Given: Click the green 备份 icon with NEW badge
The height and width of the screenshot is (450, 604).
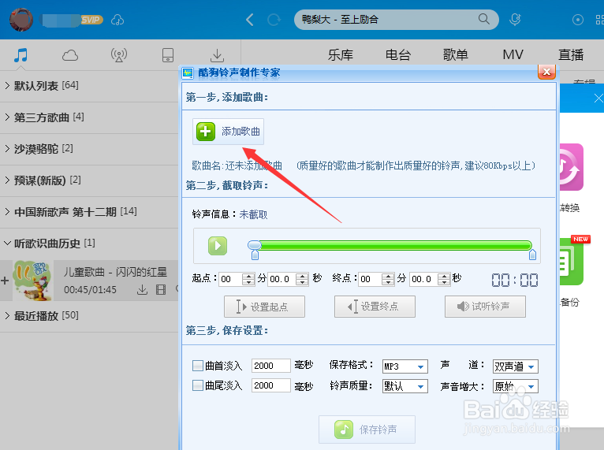Looking at the screenshot, I should [x=571, y=262].
